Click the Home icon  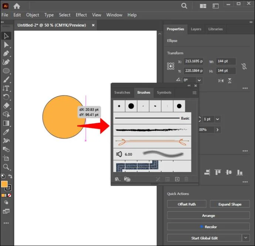17,6
